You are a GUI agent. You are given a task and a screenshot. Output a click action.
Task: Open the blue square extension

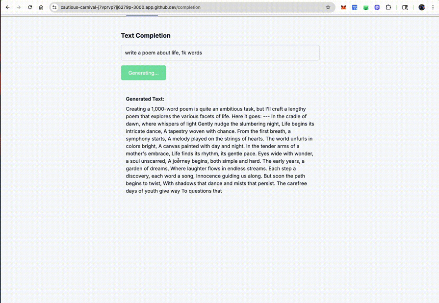click(355, 7)
